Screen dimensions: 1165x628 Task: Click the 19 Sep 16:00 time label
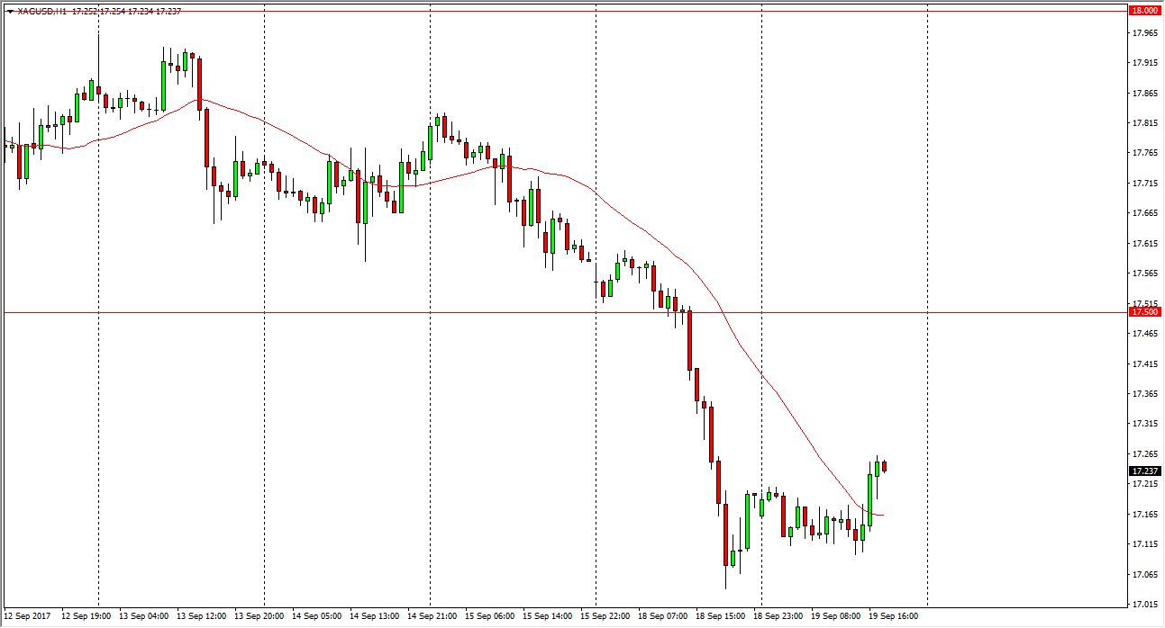coord(892,617)
